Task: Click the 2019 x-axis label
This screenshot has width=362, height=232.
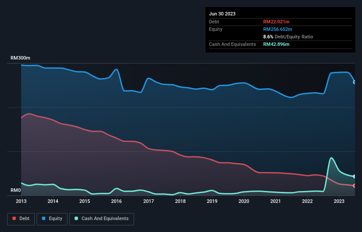Action: 212,201
